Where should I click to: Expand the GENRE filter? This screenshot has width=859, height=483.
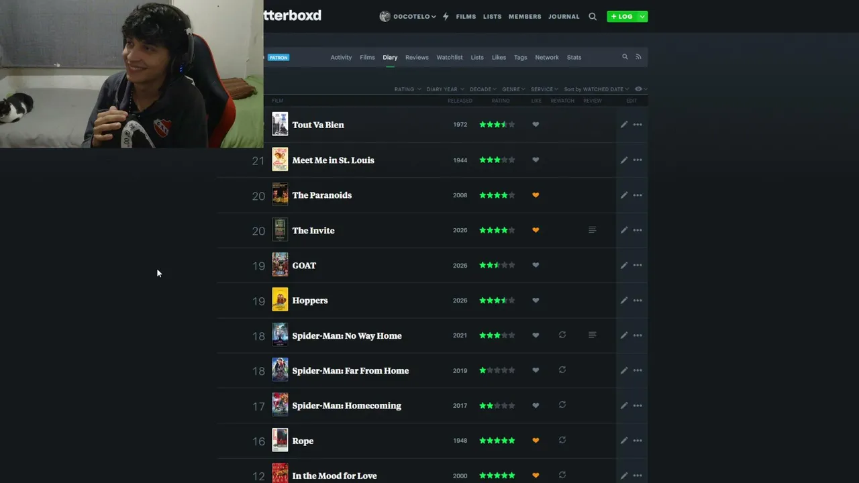point(513,89)
